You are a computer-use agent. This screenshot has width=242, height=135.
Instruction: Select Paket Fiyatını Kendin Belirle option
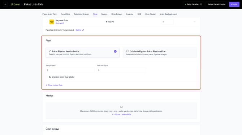click(x=83, y=53)
